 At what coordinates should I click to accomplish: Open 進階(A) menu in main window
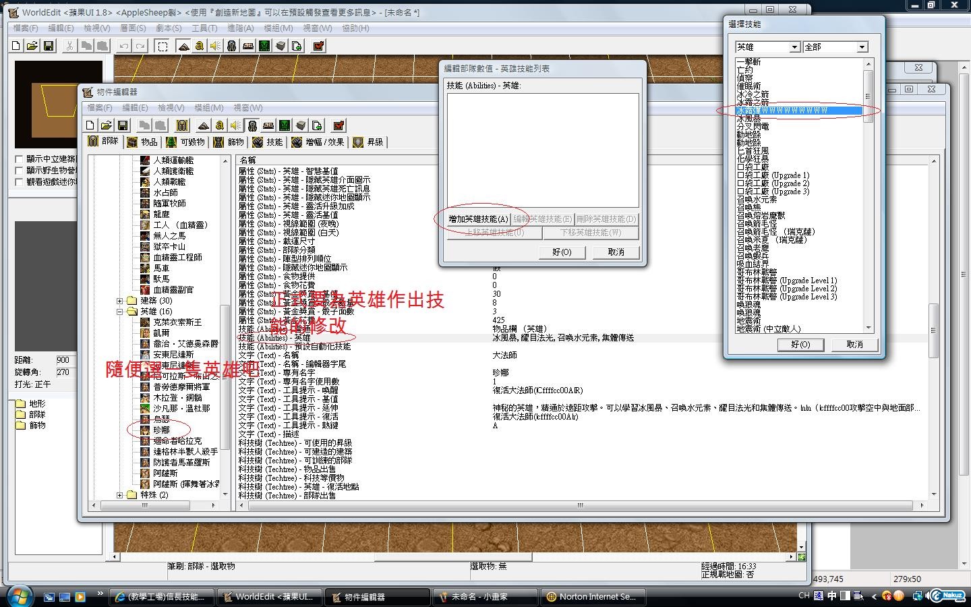241,28
